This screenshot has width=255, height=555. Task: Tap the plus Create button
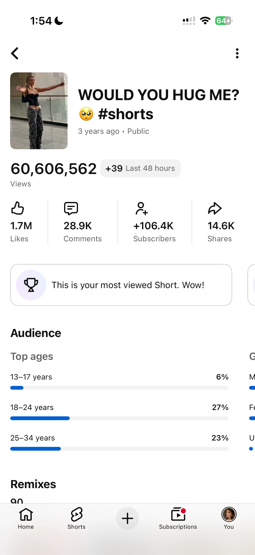tap(127, 518)
